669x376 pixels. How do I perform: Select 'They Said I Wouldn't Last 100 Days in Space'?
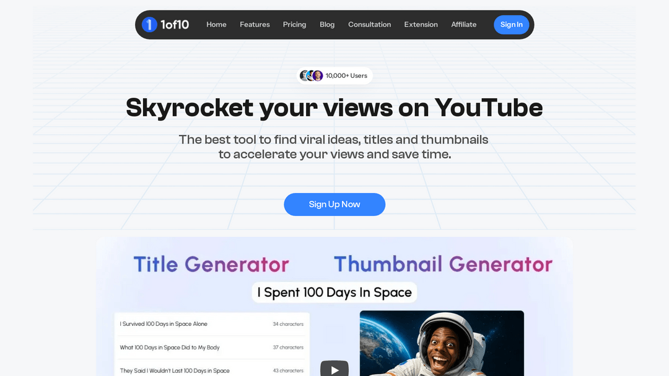(175, 371)
